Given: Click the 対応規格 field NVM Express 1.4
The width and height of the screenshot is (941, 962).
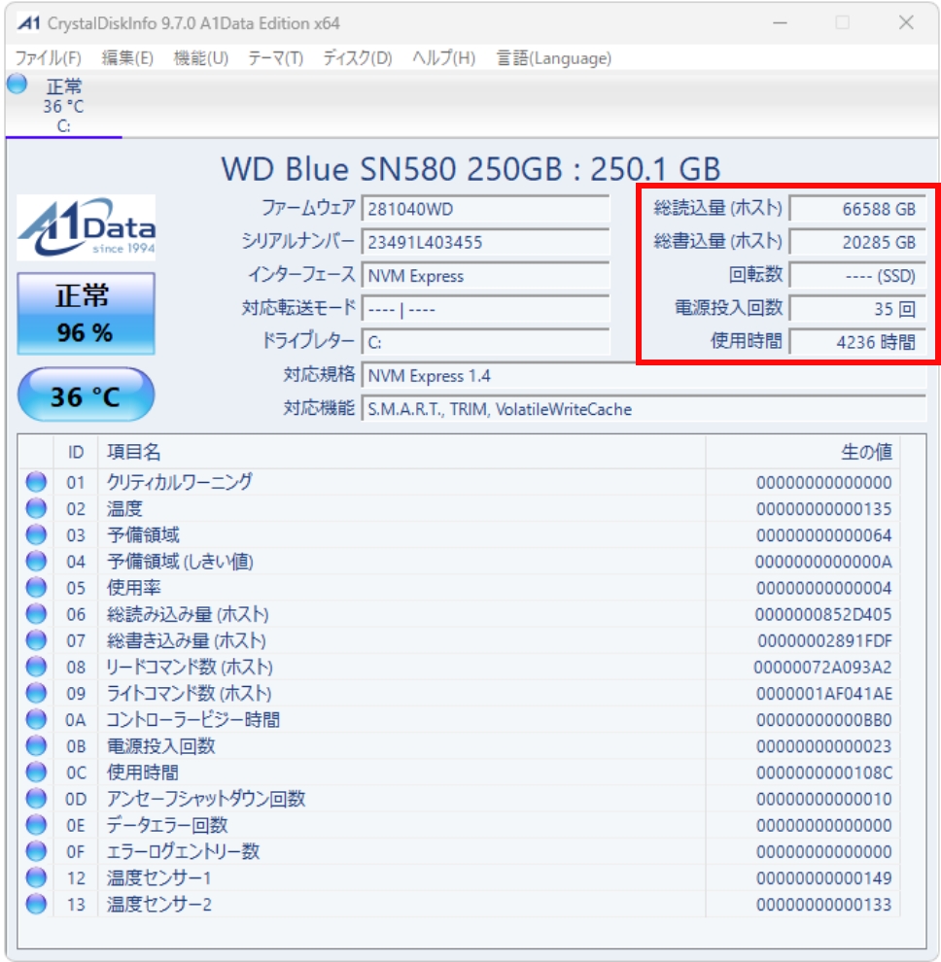Looking at the screenshot, I should point(644,375).
